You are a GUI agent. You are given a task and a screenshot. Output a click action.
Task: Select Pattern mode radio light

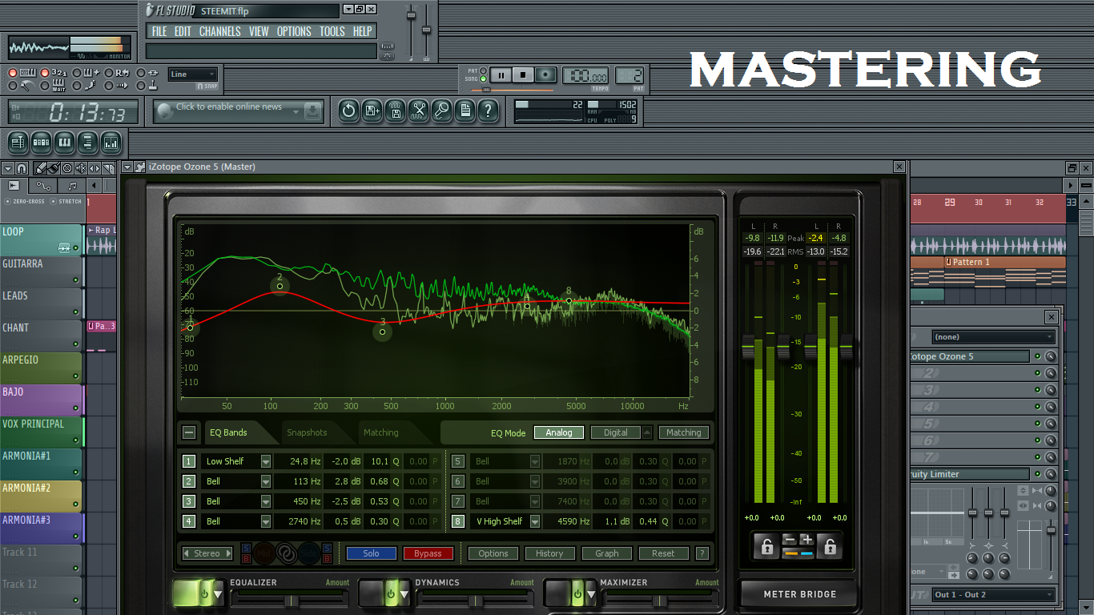484,70
